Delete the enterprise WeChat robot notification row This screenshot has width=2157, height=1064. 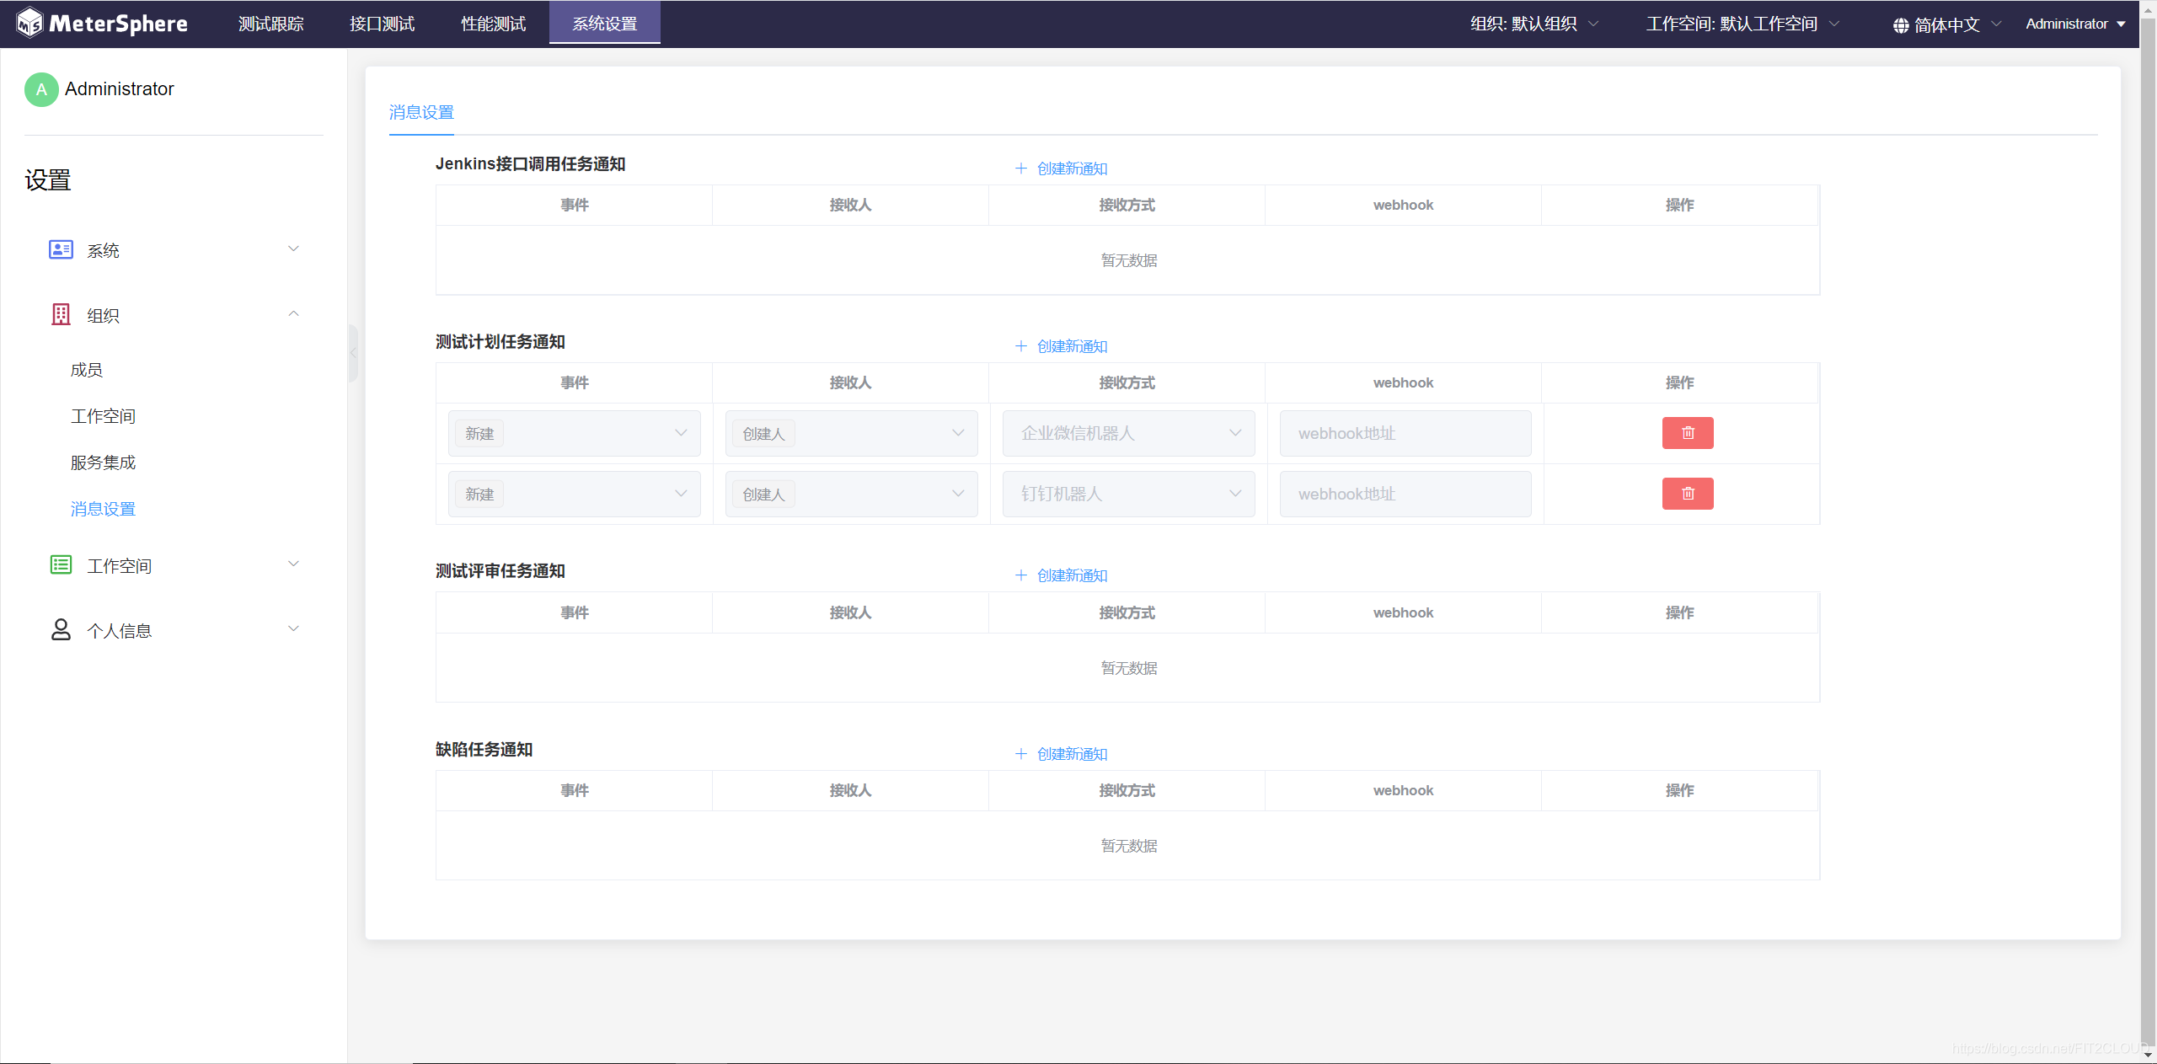point(1687,433)
